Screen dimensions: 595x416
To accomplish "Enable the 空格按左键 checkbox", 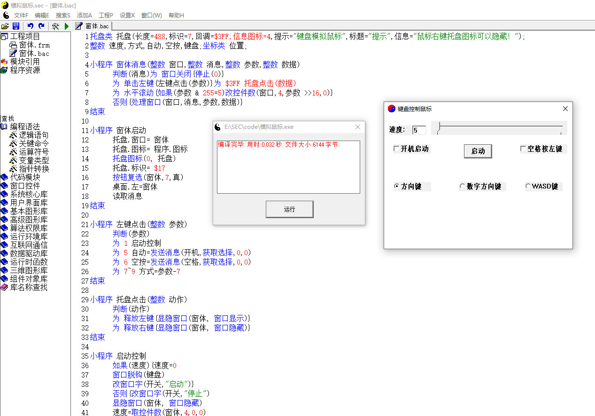I will pyautogui.click(x=523, y=149).
